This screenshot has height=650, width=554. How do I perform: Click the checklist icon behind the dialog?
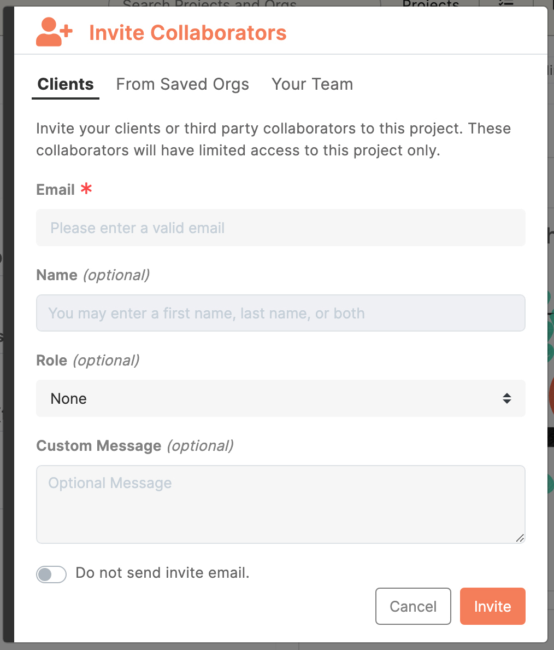pos(506,3)
